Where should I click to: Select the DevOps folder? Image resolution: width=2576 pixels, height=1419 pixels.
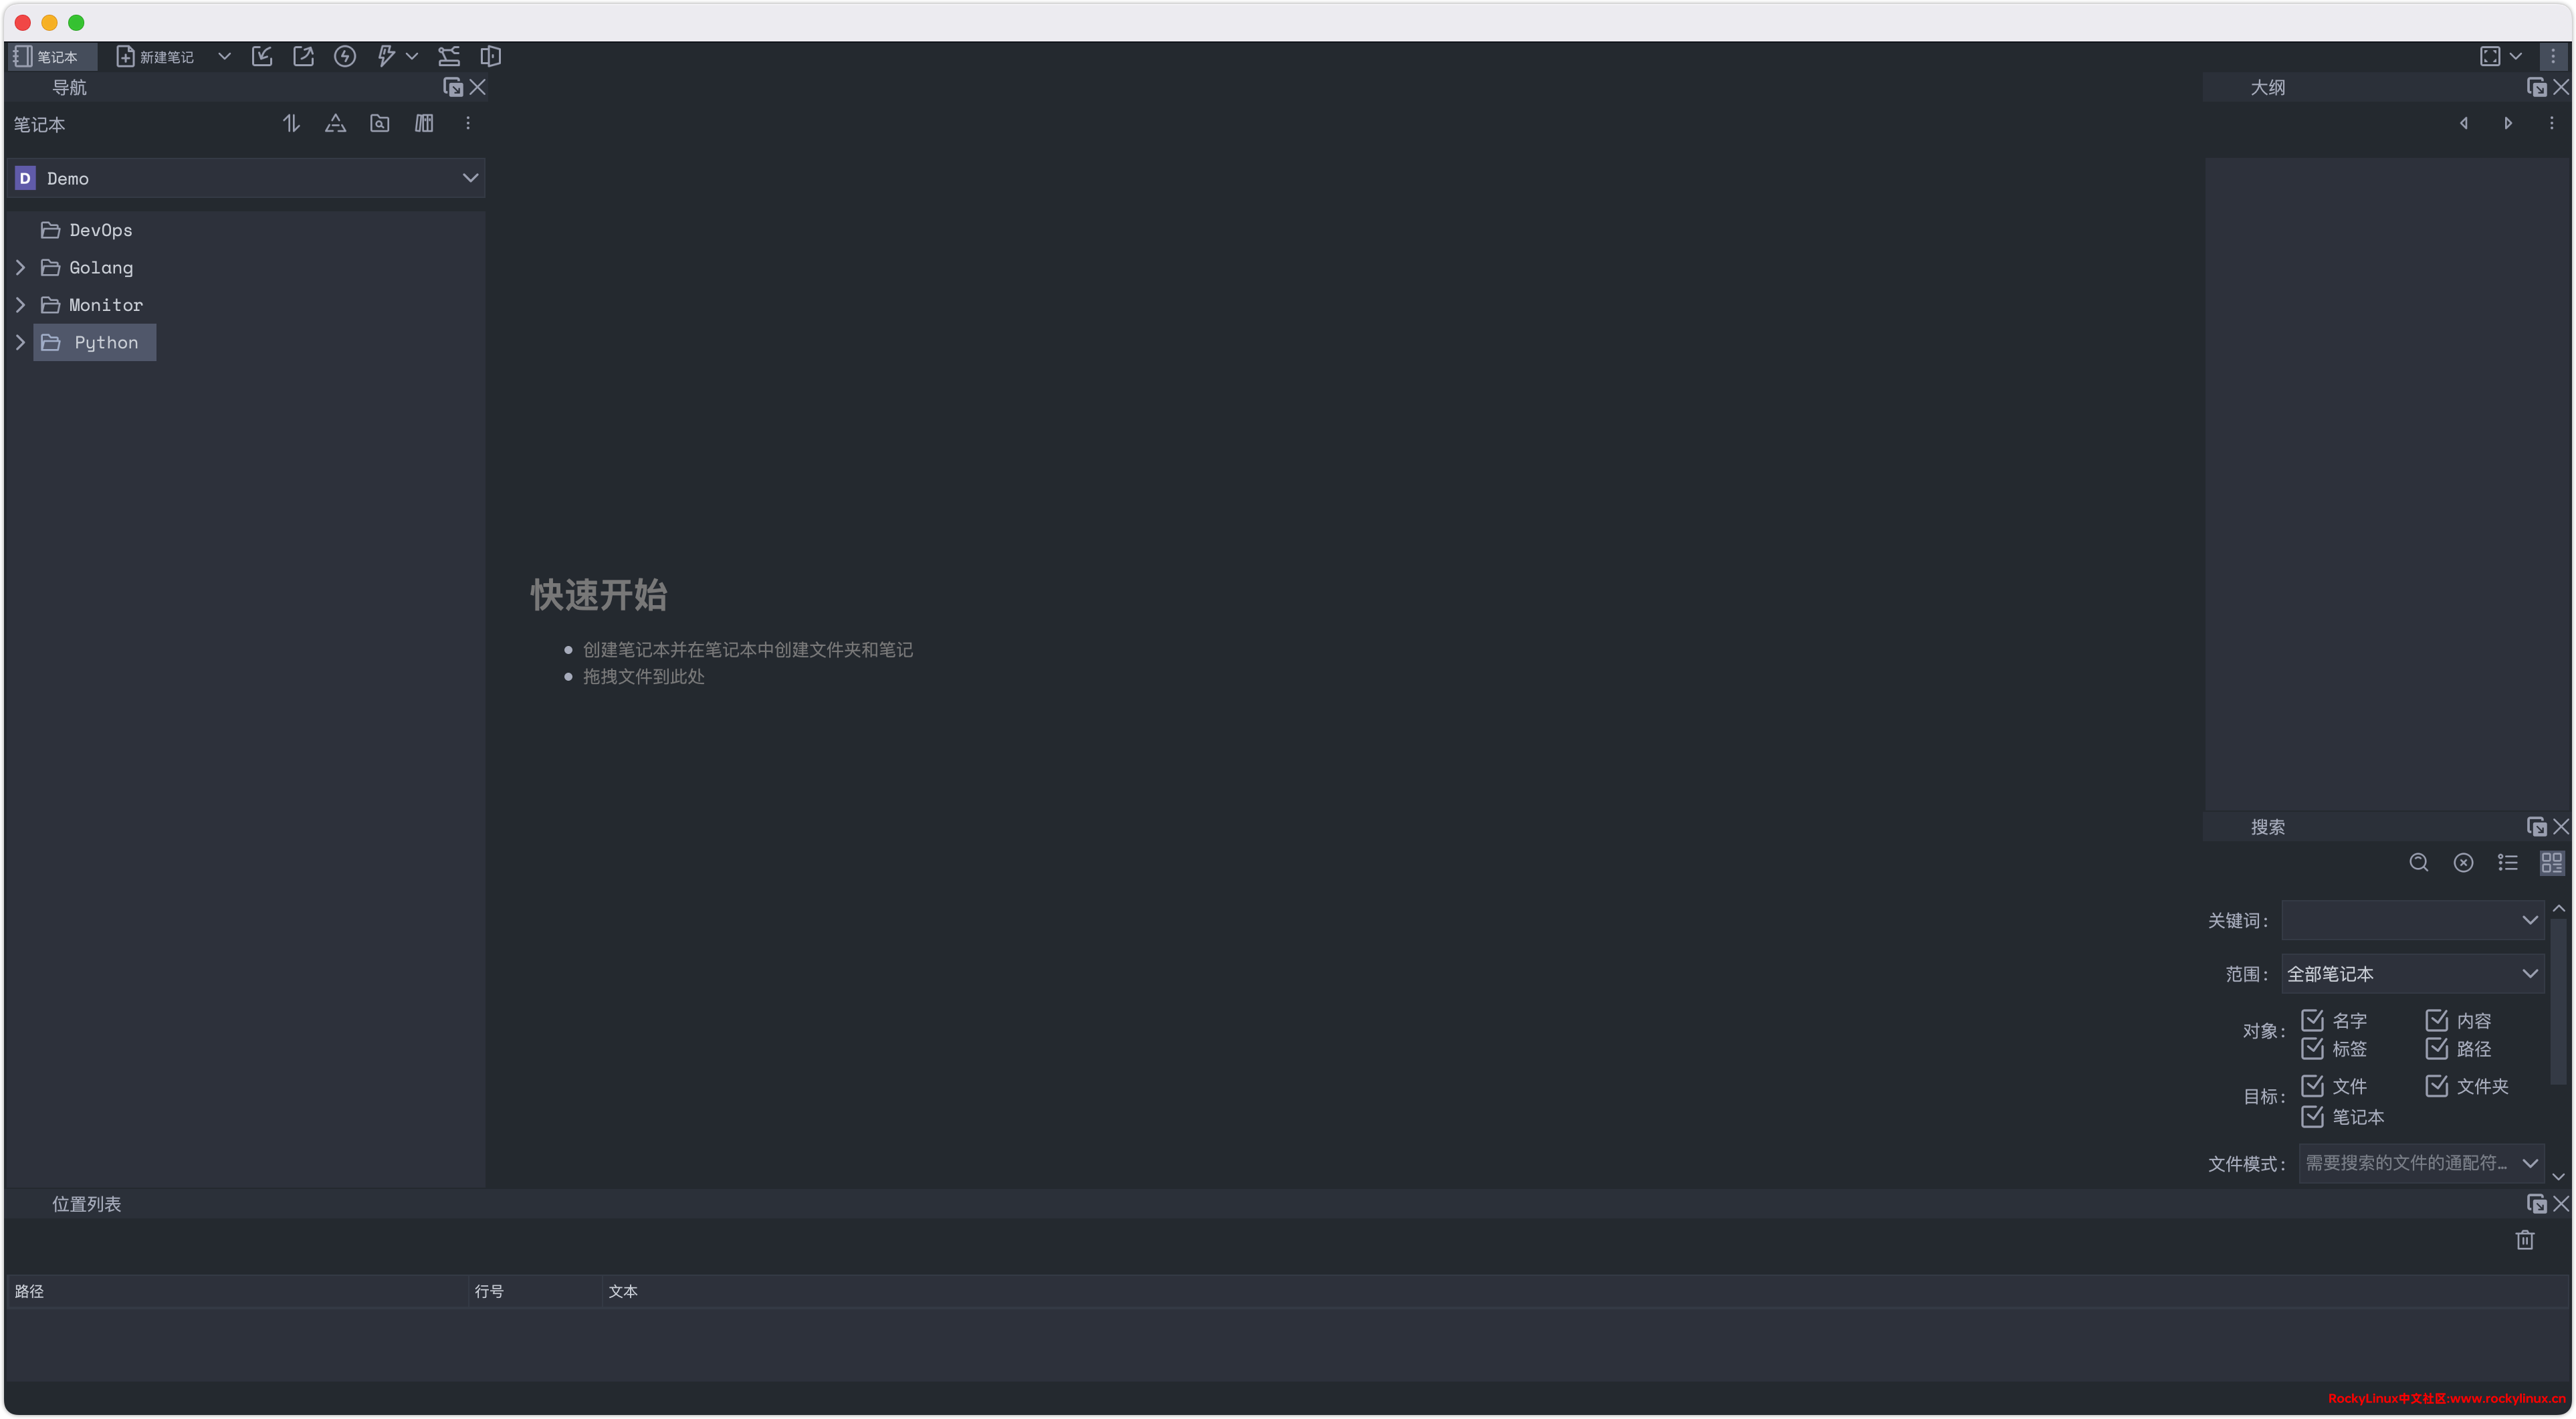click(x=100, y=230)
